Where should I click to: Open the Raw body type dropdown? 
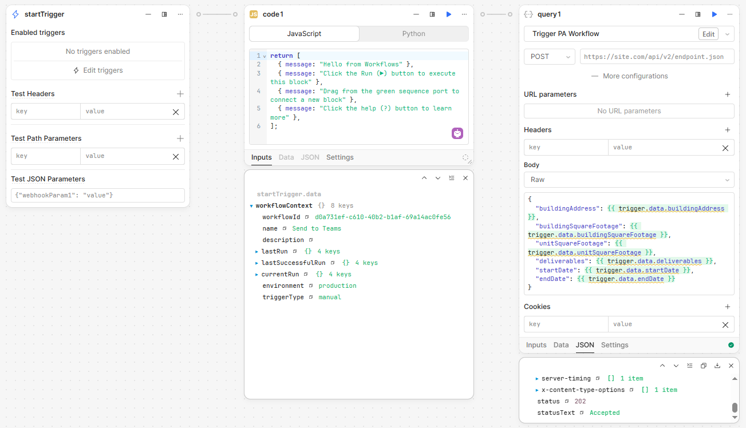tap(629, 180)
